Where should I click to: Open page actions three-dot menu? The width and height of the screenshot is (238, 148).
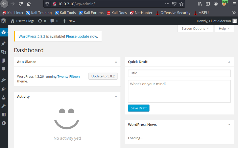(x=167, y=4)
